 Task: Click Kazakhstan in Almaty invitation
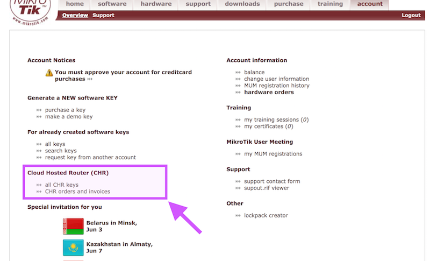click(119, 248)
